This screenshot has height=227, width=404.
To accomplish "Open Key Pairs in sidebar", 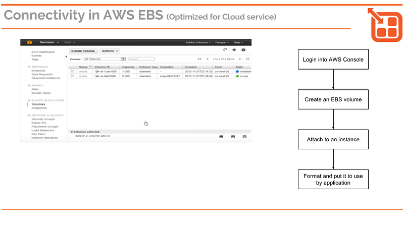I will 38,134.
